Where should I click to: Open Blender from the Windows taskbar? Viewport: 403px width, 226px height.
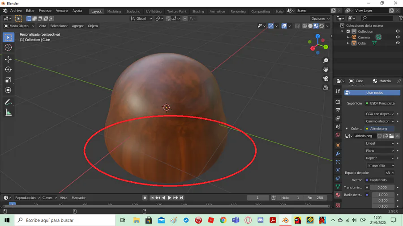click(x=285, y=220)
